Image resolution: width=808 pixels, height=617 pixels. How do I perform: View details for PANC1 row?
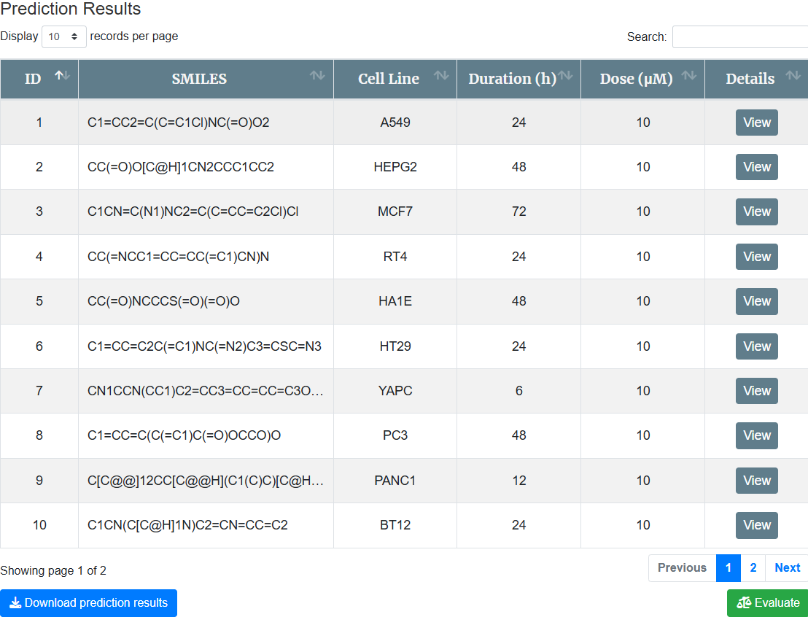756,481
